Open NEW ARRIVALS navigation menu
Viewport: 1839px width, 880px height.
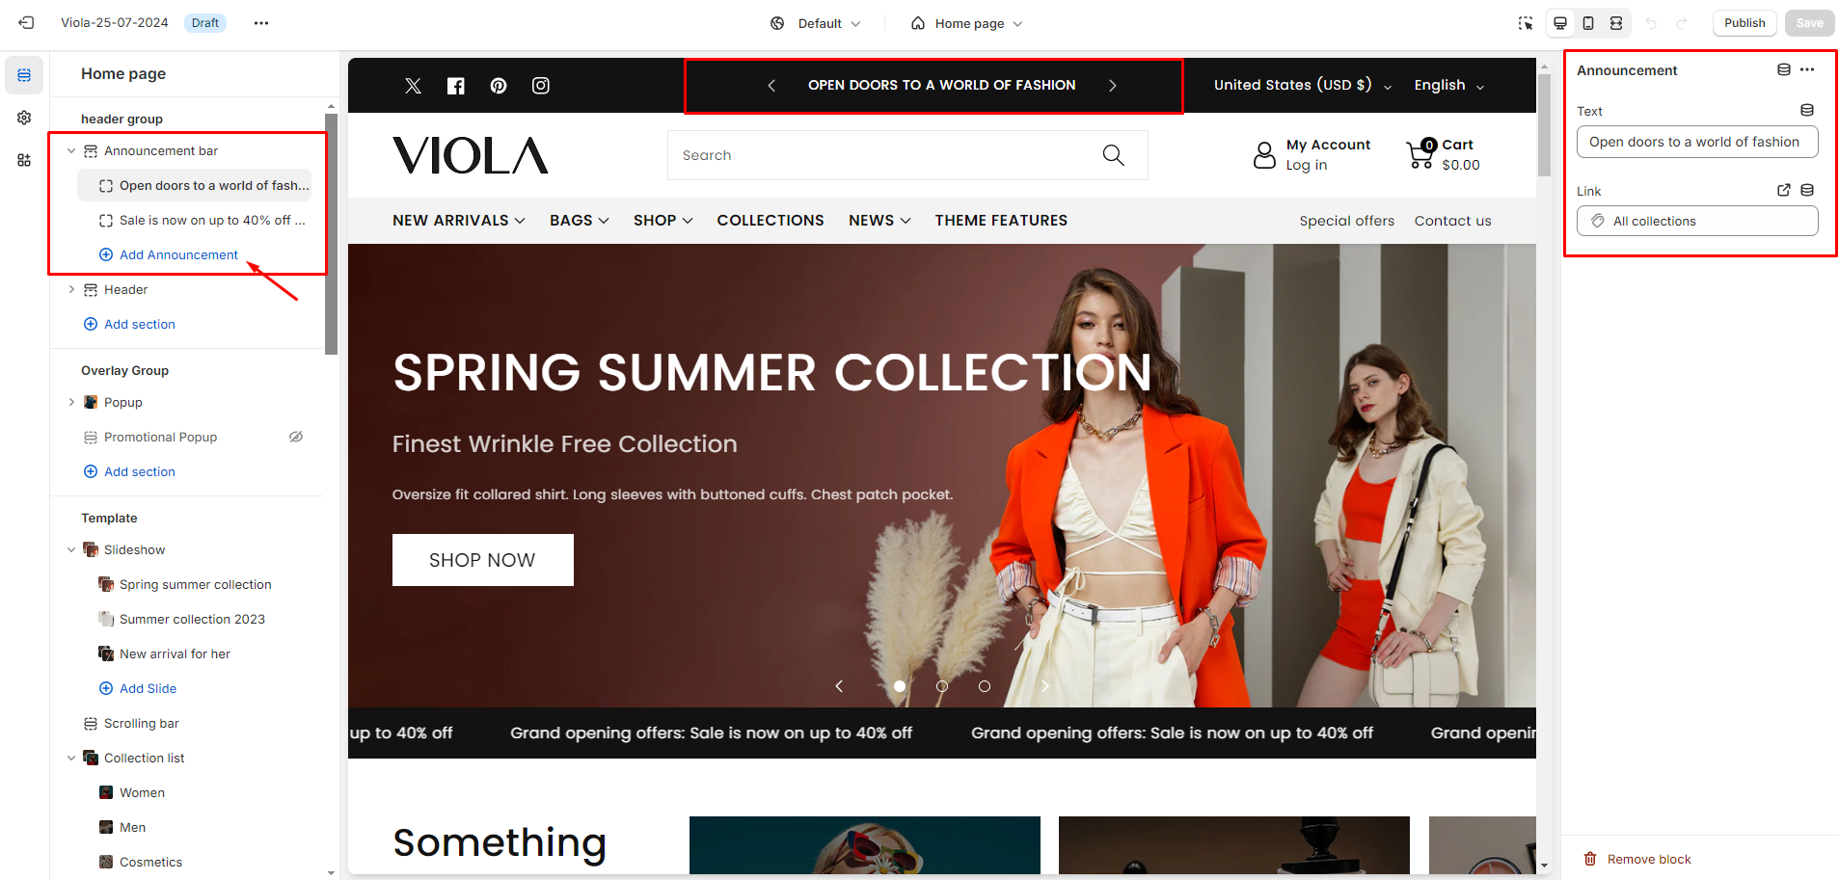[x=459, y=221]
